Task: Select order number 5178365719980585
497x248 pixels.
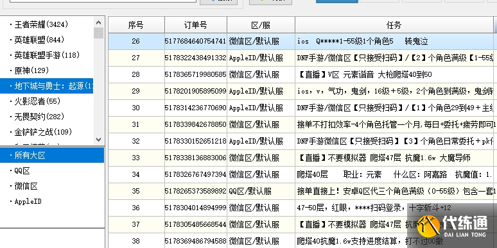Action: [x=196, y=74]
